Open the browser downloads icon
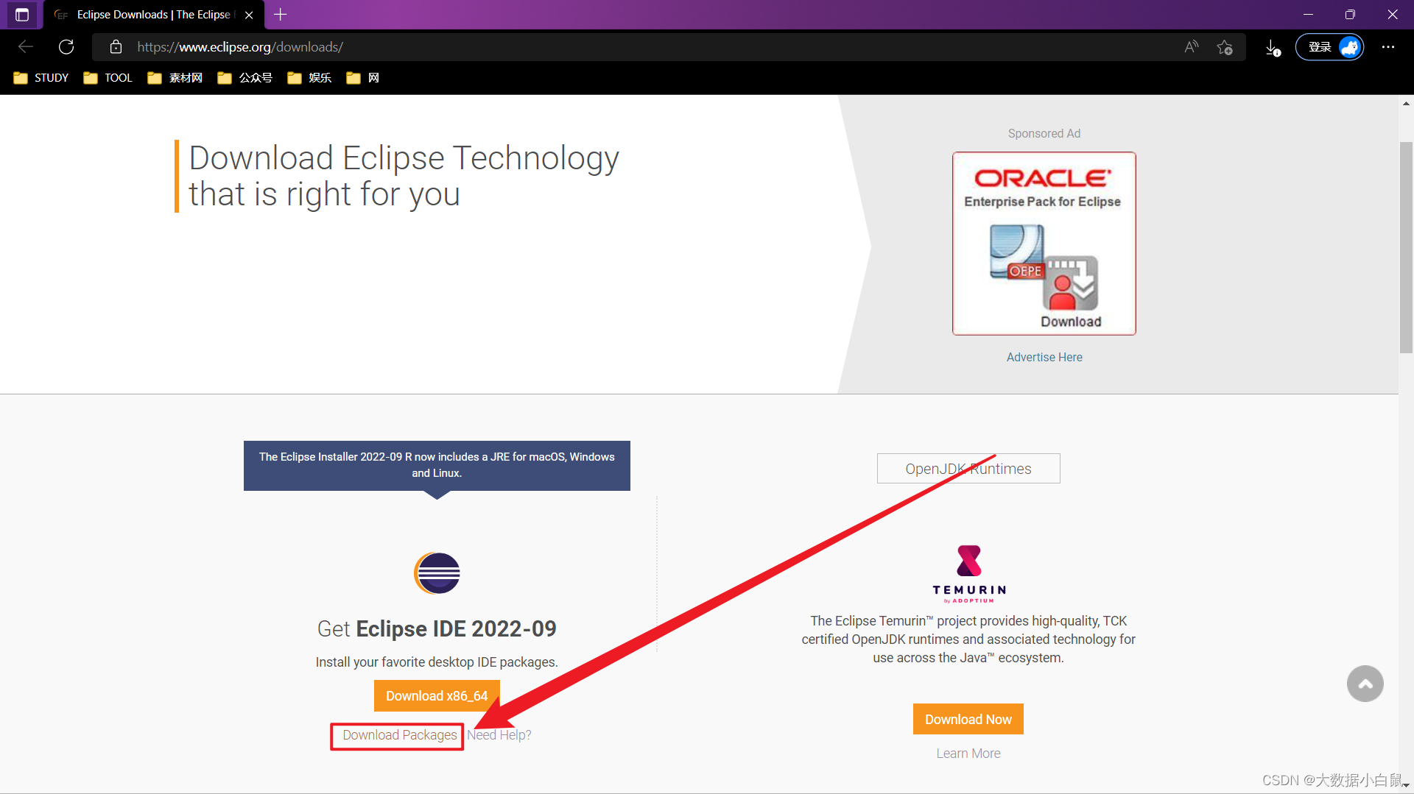The height and width of the screenshot is (794, 1414). tap(1273, 48)
